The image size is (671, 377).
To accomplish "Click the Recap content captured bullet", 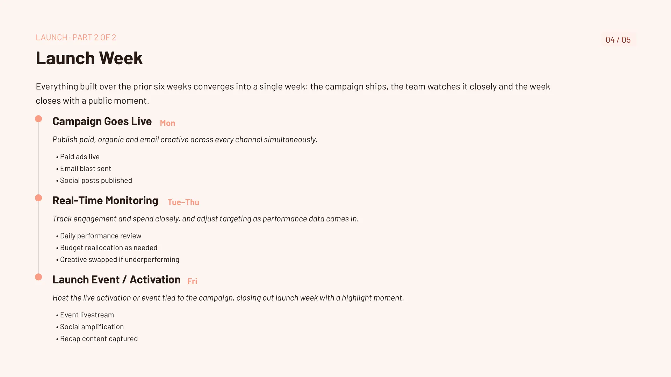I will tap(97, 339).
